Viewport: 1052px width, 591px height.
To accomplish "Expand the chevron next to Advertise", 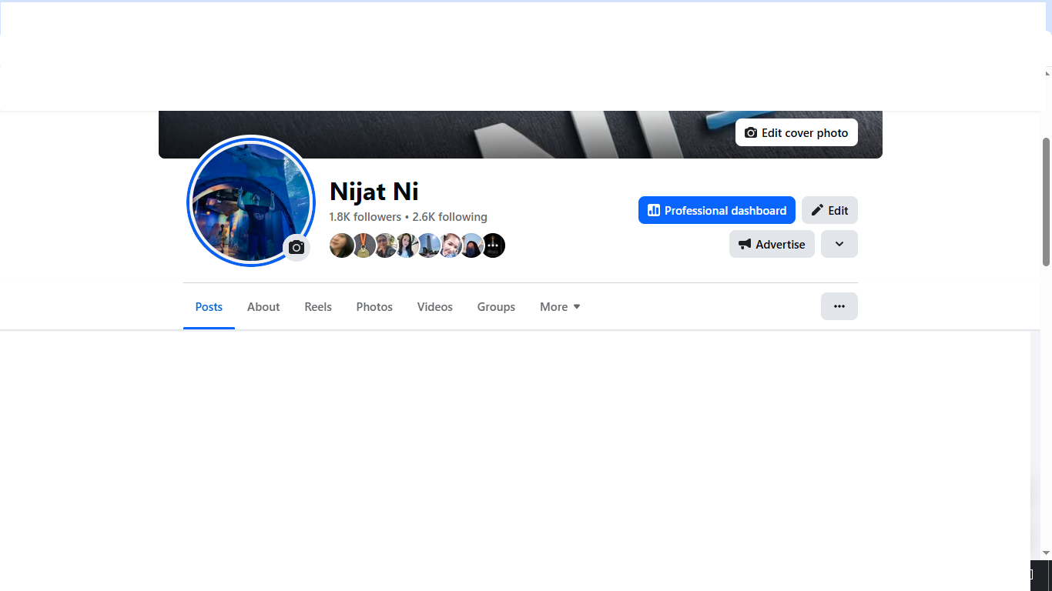I will tap(839, 244).
